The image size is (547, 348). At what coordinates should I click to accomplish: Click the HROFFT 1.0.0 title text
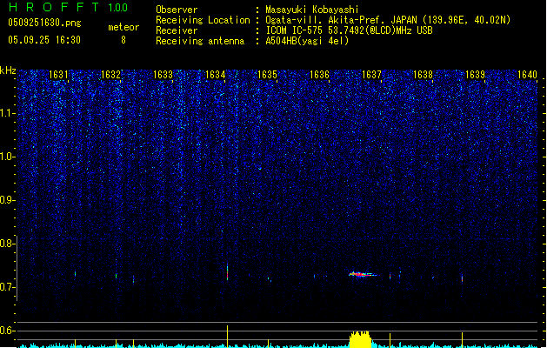(69, 7)
